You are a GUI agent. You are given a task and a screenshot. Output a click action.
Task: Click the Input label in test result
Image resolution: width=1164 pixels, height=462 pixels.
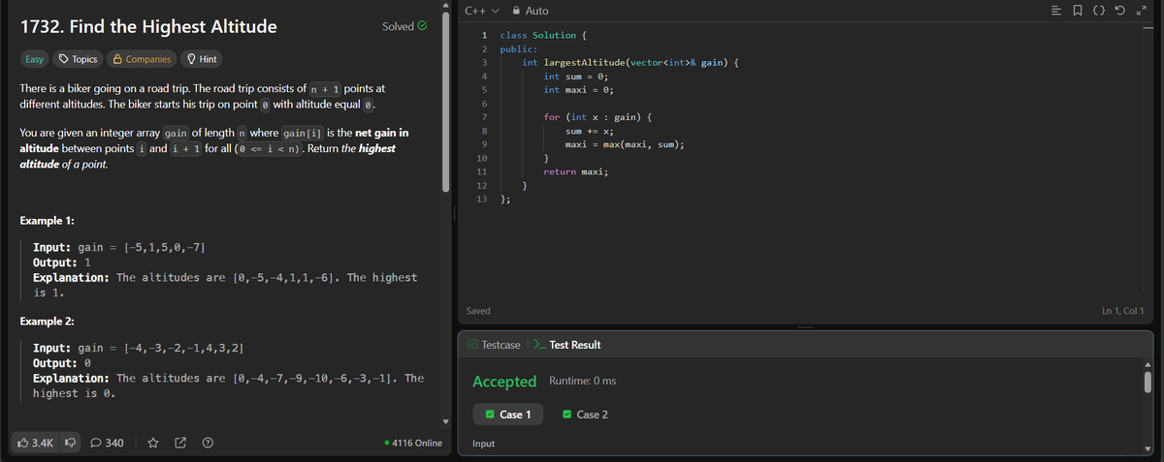pyautogui.click(x=483, y=444)
